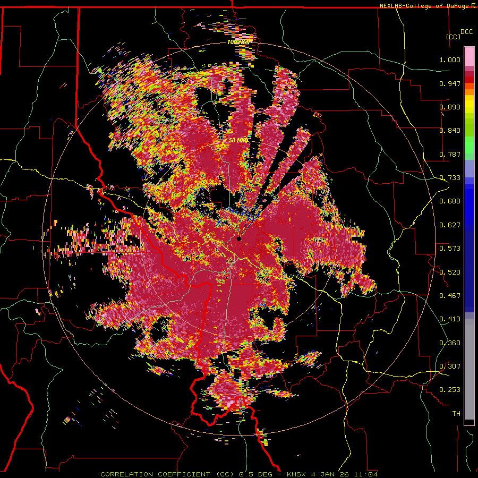Screen dimensions: 478x478
Task: Select the 0.627 scale value
Action: coord(450,225)
